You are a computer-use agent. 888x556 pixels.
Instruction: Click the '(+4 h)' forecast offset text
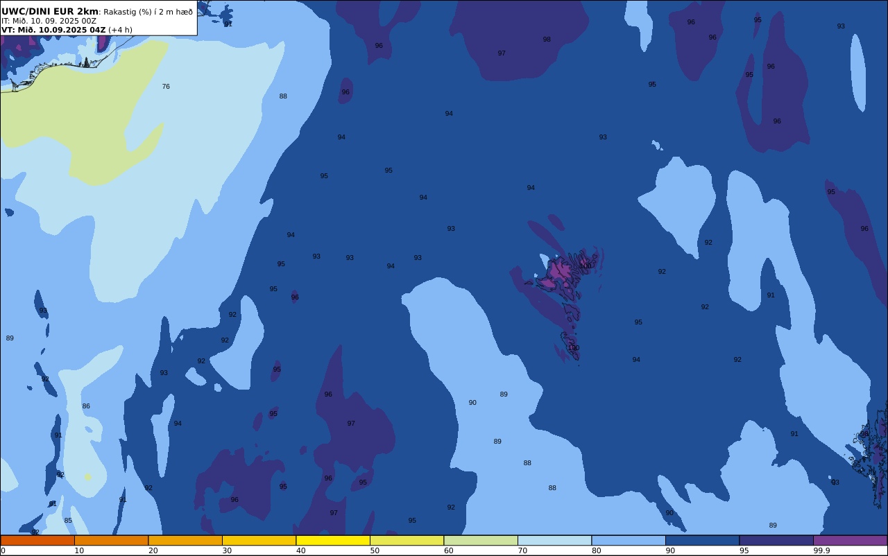pyautogui.click(x=120, y=30)
